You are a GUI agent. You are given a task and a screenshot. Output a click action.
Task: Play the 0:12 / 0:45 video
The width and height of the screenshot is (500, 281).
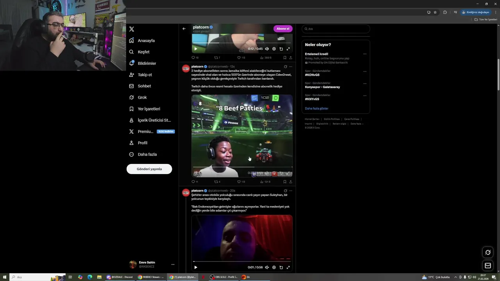(x=196, y=49)
